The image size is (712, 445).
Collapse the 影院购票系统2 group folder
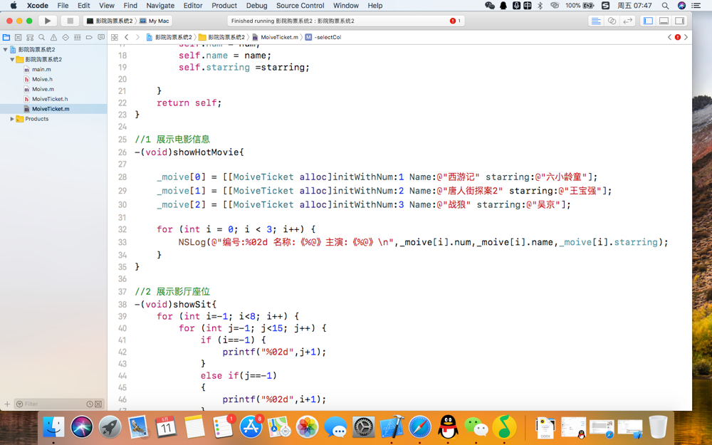pyautogui.click(x=12, y=60)
